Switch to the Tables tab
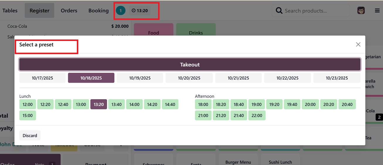The width and height of the screenshot is (383, 165). 10,11
